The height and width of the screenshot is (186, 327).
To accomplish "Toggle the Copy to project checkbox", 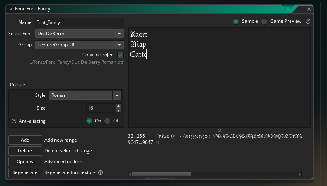I will 120,55.
